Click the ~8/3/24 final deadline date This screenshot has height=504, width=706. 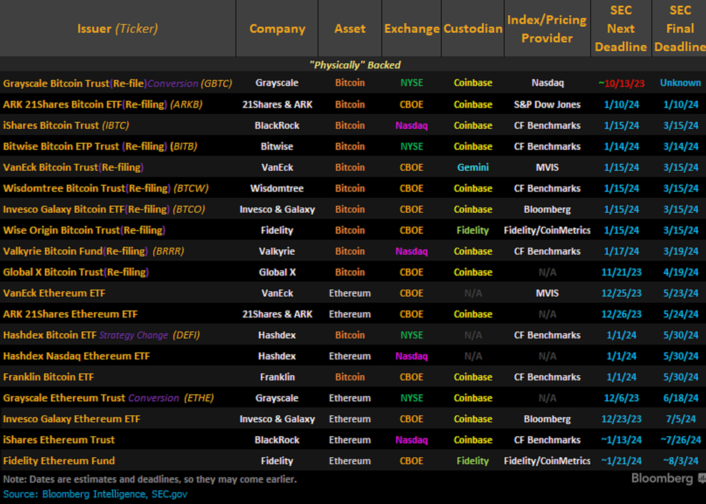pos(681,461)
